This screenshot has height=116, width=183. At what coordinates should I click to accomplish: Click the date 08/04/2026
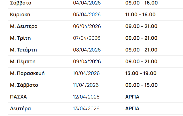[87, 50]
